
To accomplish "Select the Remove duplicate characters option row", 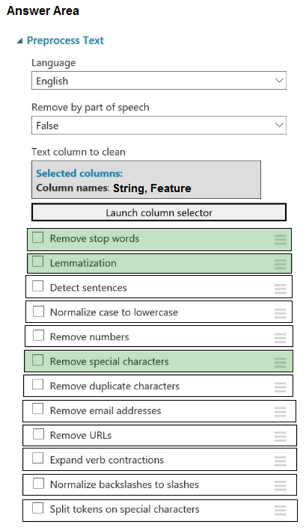I will pyautogui.click(x=159, y=386).
